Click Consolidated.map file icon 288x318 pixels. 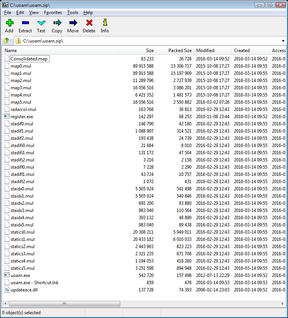tap(7, 59)
